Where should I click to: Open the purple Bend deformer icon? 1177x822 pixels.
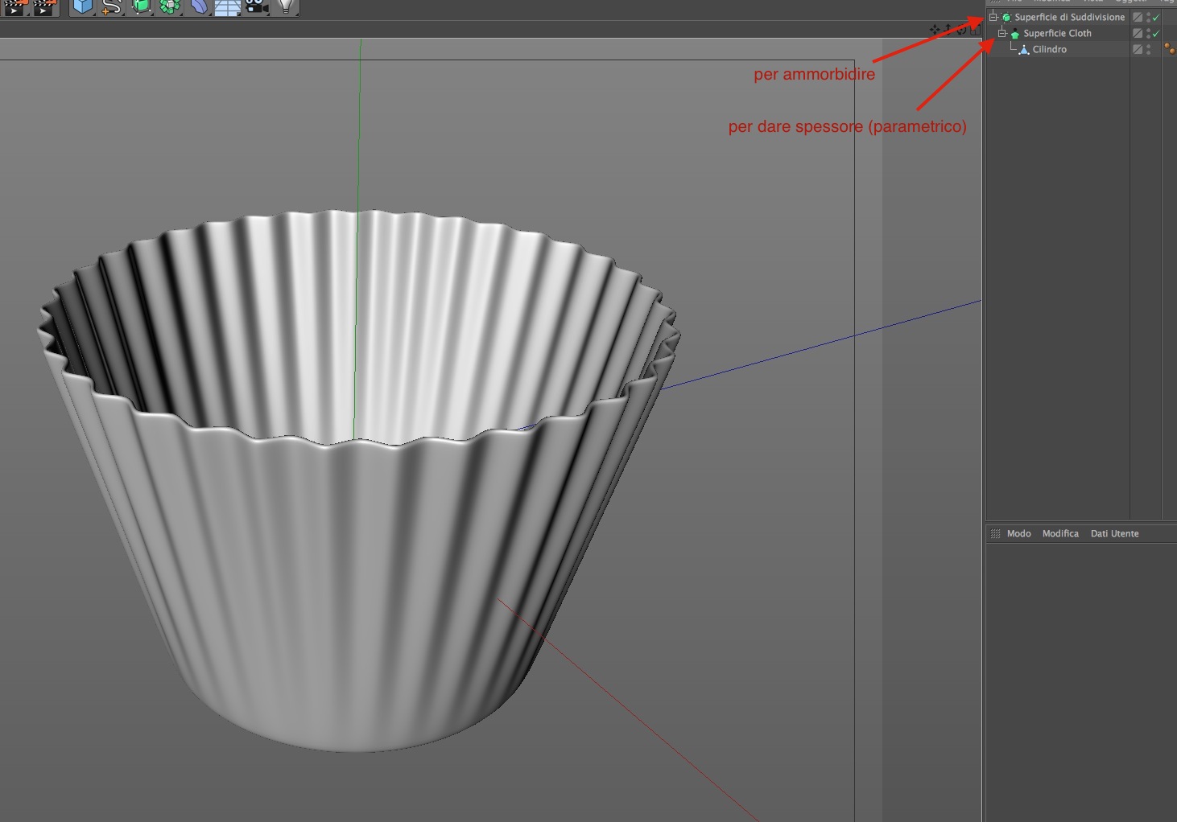pyautogui.click(x=199, y=7)
